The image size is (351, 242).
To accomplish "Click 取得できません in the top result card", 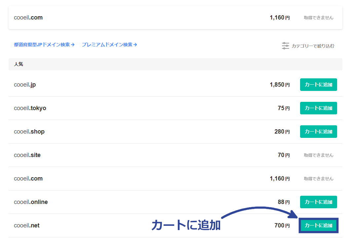I will [318, 18].
